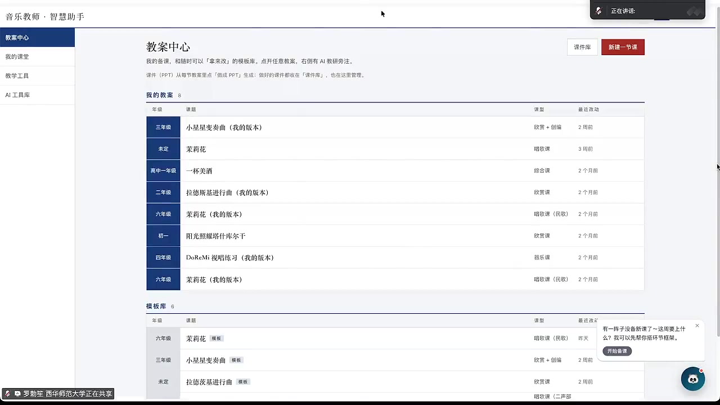Click the 高中一年级 grade badge
The image size is (720, 405).
point(163,170)
